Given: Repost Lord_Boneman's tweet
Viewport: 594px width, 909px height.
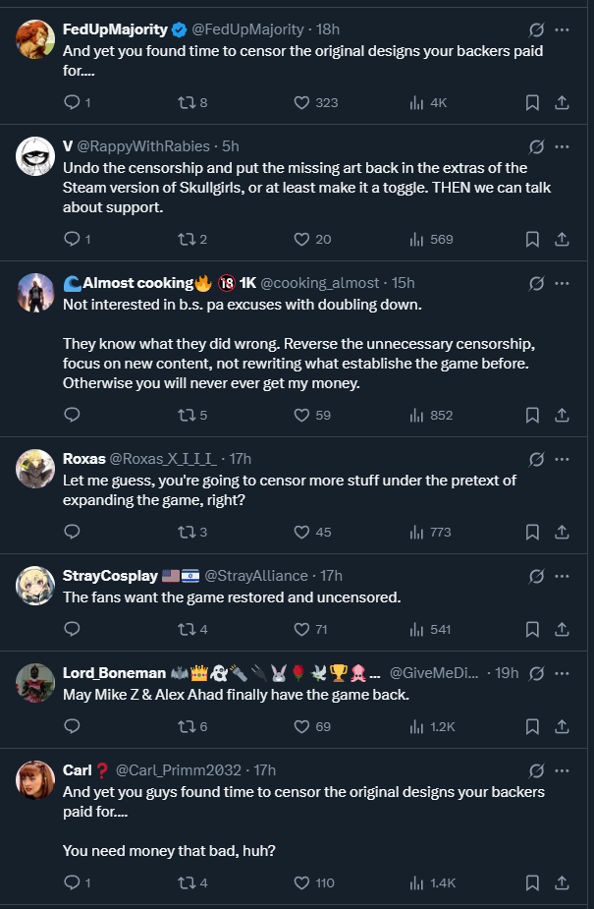Looking at the screenshot, I should (x=186, y=726).
